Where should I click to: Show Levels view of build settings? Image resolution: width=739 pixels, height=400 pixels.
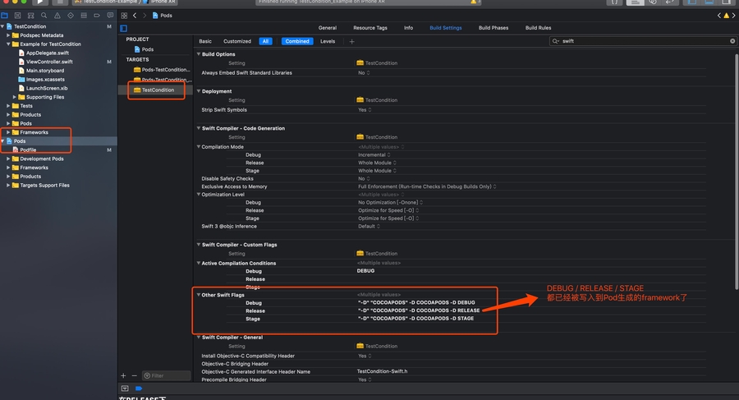[x=328, y=41]
